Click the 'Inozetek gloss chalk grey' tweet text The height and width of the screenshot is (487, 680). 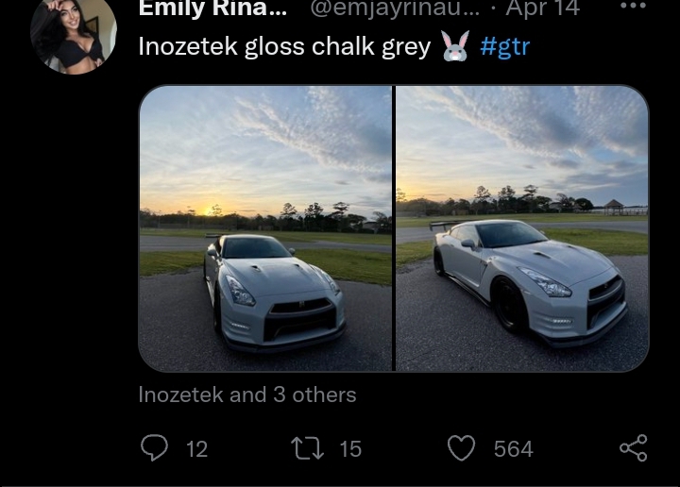(x=284, y=46)
